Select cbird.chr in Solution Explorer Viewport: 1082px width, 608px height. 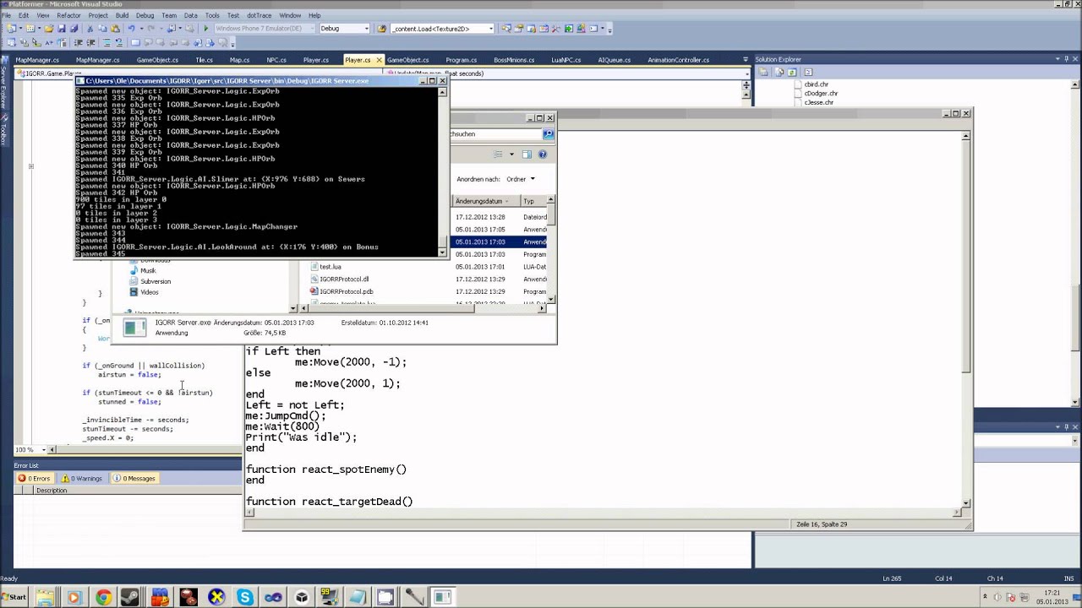click(817, 84)
